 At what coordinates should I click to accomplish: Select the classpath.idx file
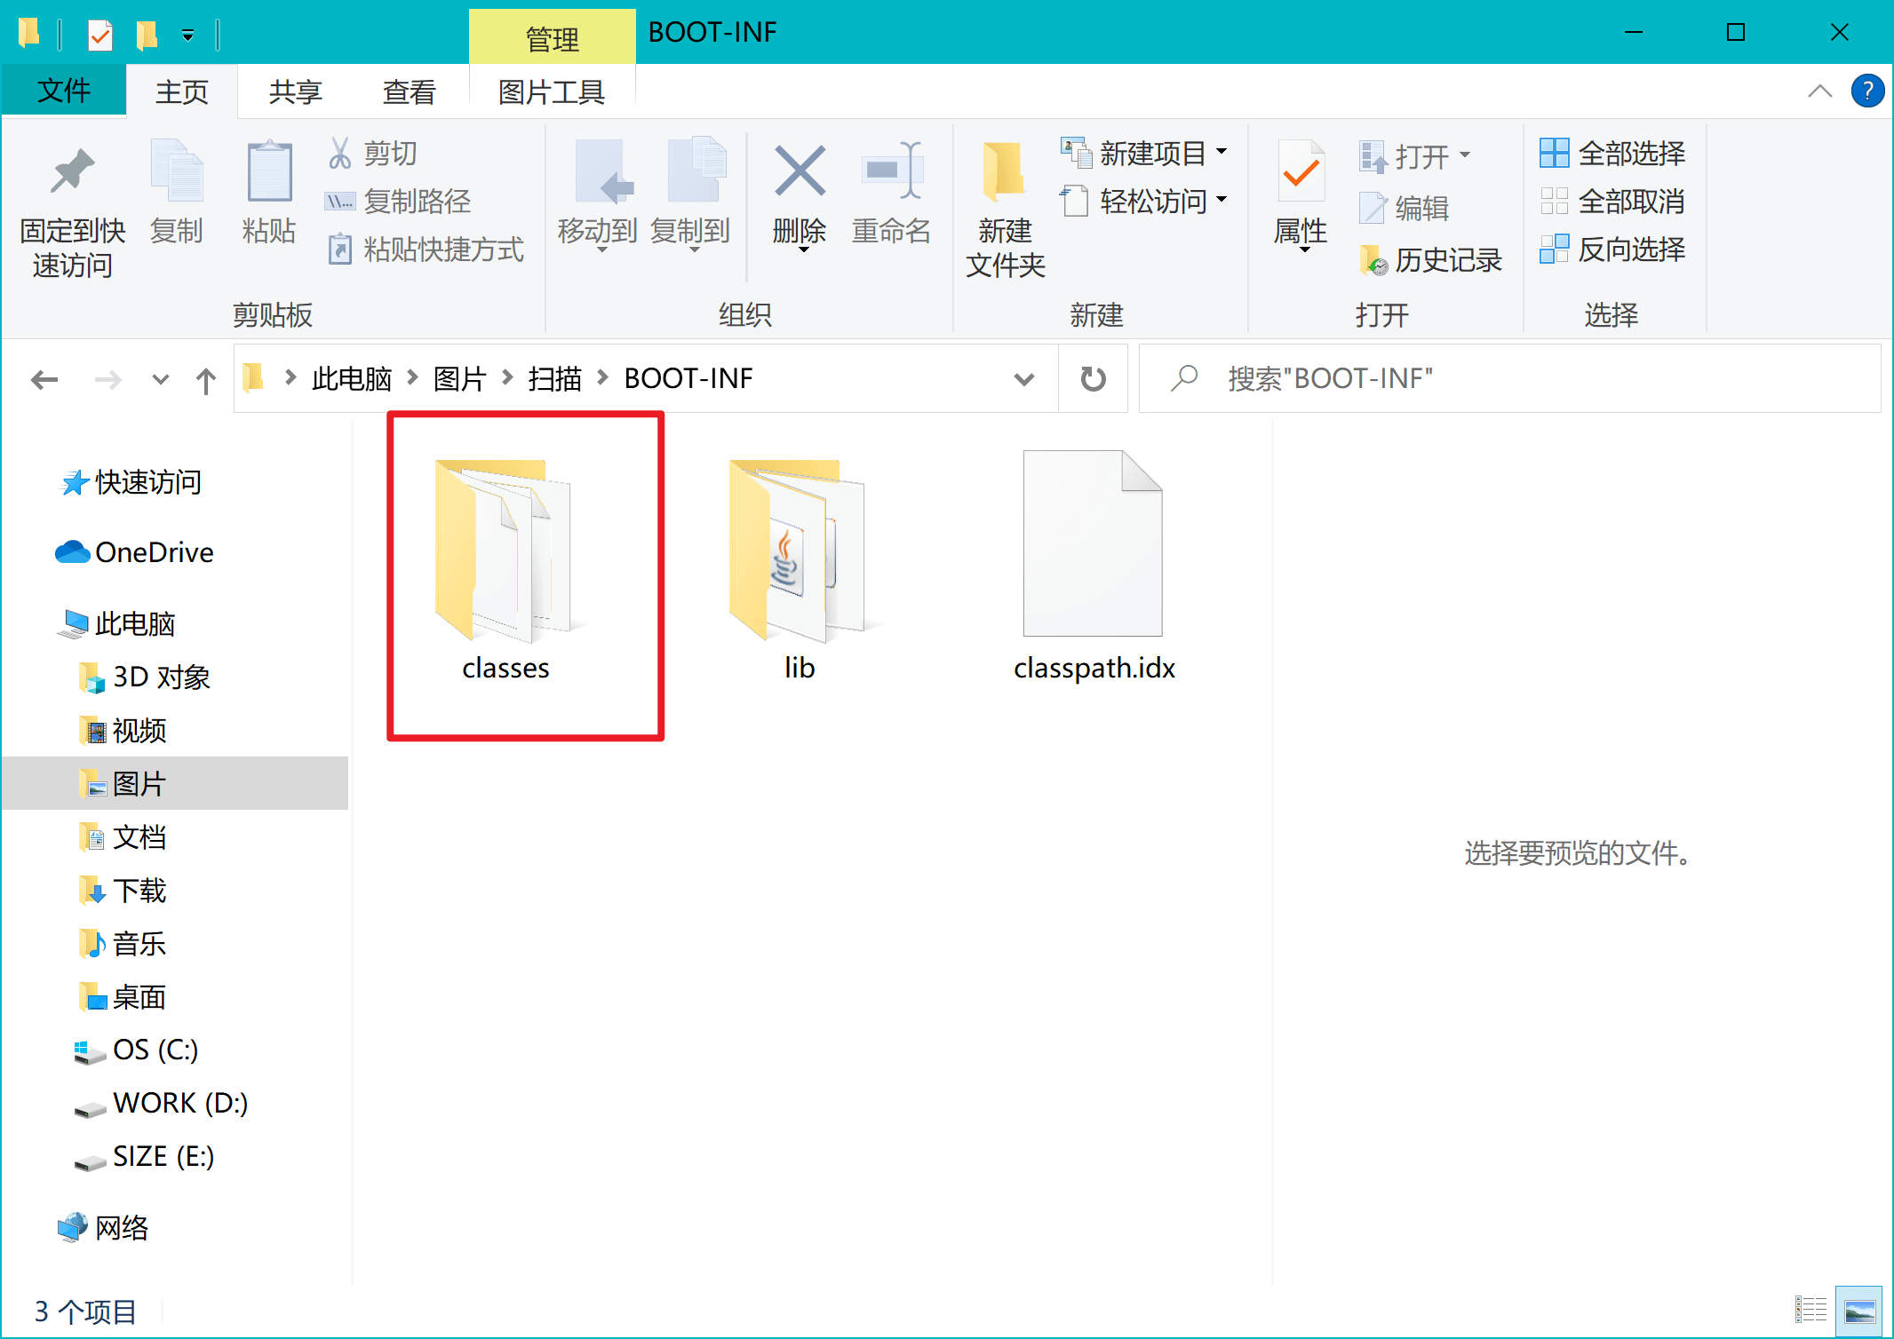pyautogui.click(x=1094, y=566)
